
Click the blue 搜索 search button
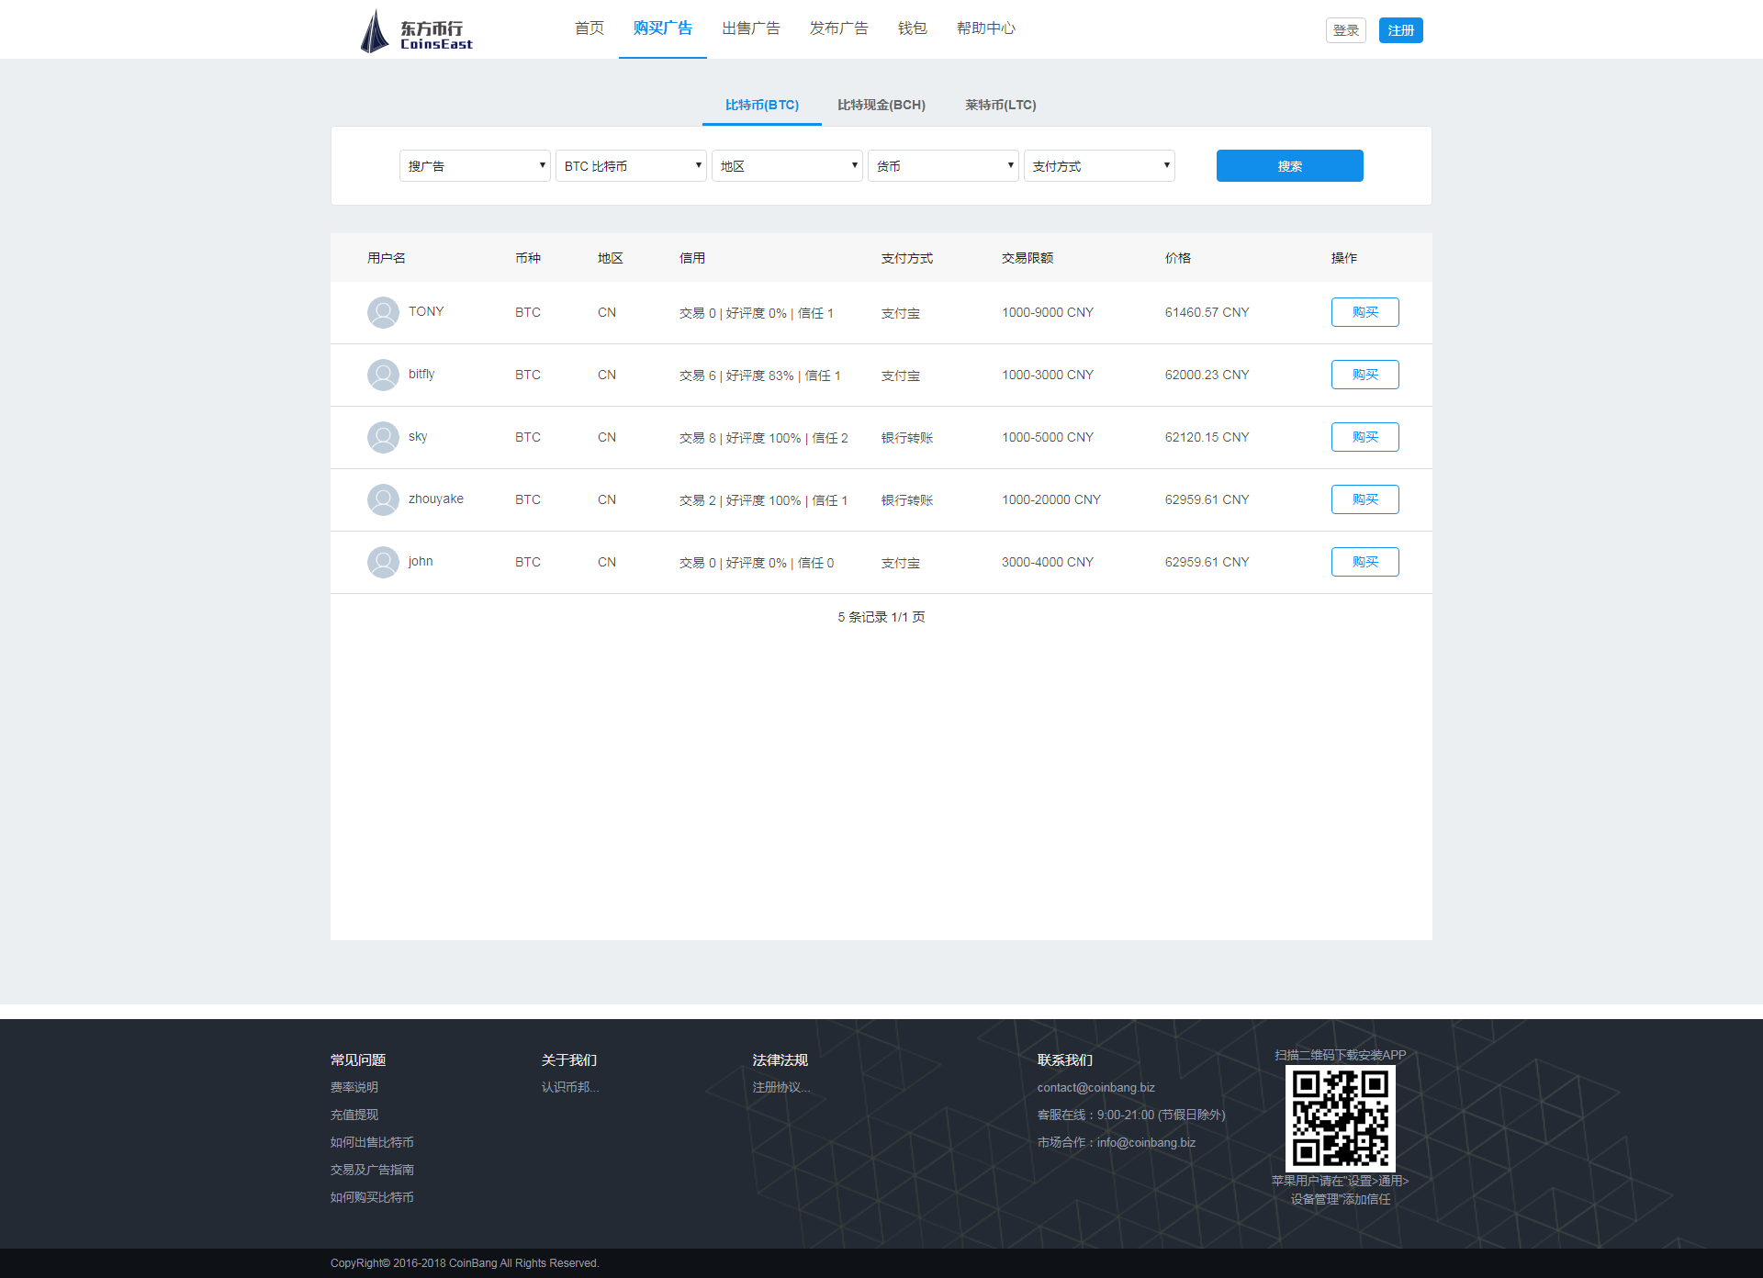point(1290,166)
